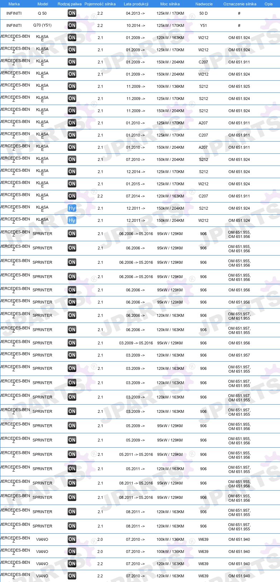Click the ON fuel badge for Infiniti Q70 (Y51)
280x582 pixels.
[72, 25]
